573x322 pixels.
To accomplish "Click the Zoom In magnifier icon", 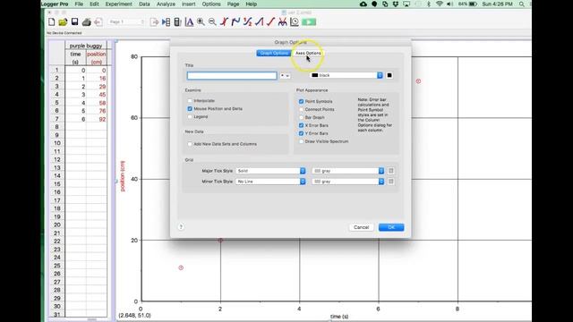I will pyautogui.click(x=201, y=21).
